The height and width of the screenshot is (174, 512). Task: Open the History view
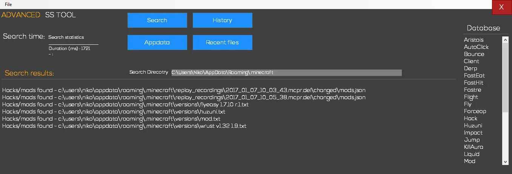point(222,20)
